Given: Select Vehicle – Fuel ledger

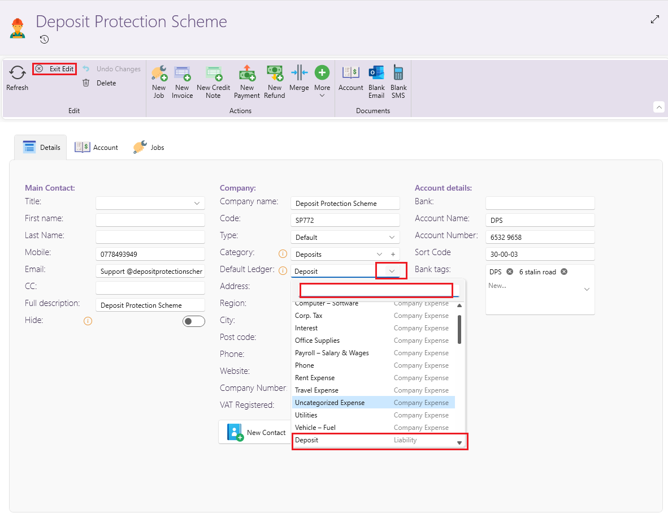Looking at the screenshot, I should coord(373,427).
